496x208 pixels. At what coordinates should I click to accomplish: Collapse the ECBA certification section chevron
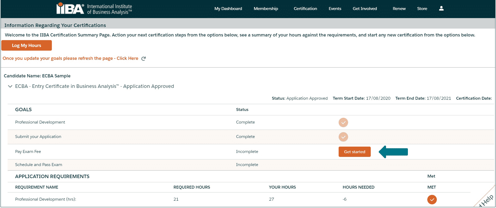click(x=10, y=86)
